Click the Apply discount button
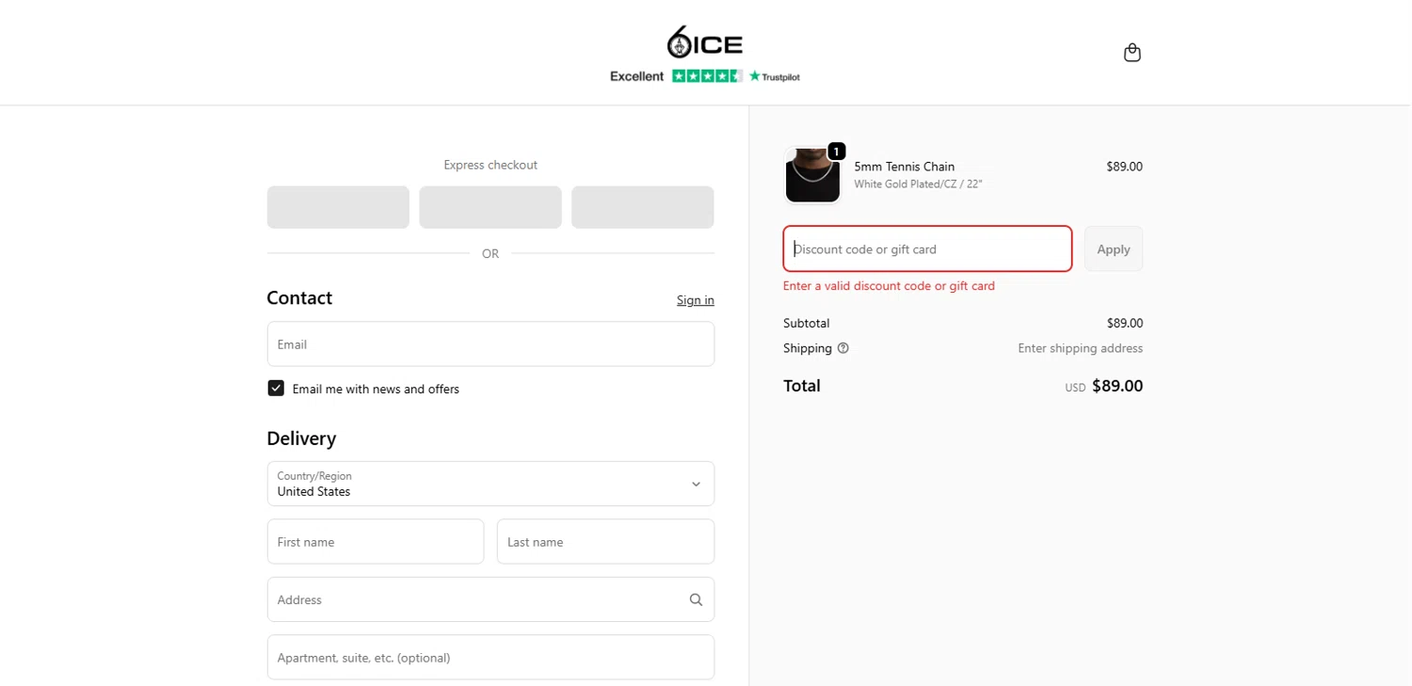1412x686 pixels. (x=1114, y=249)
